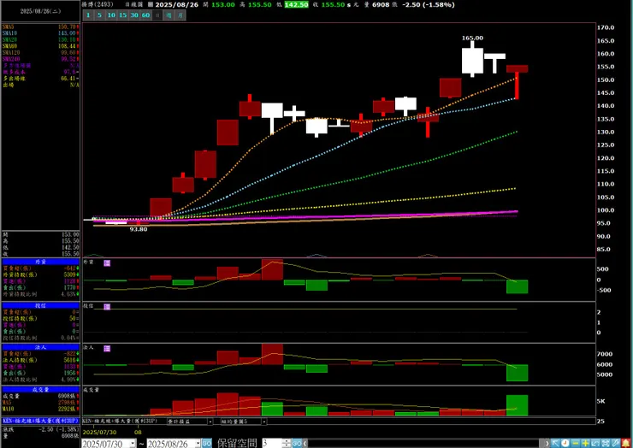
Task: Zoom in with the yellow plus icon
Action: point(585,443)
